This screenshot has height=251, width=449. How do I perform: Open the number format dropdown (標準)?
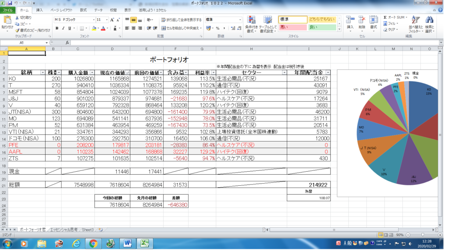[240, 20]
